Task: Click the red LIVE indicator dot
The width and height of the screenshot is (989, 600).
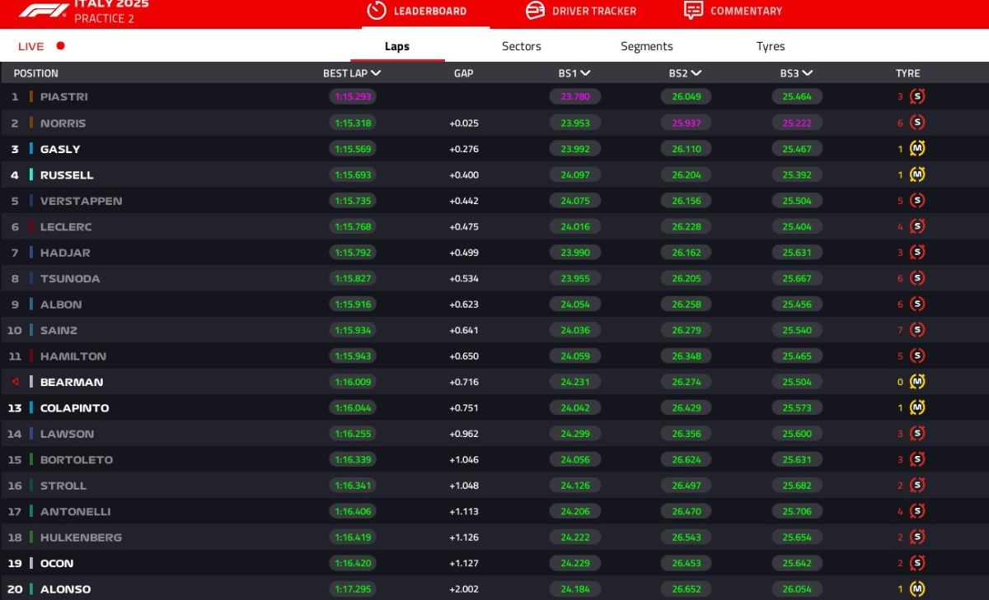Action: point(60,46)
